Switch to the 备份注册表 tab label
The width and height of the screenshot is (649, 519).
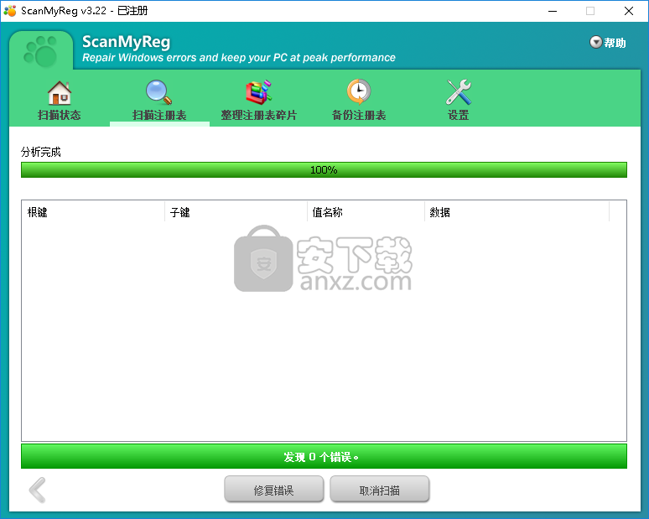pyautogui.click(x=359, y=115)
